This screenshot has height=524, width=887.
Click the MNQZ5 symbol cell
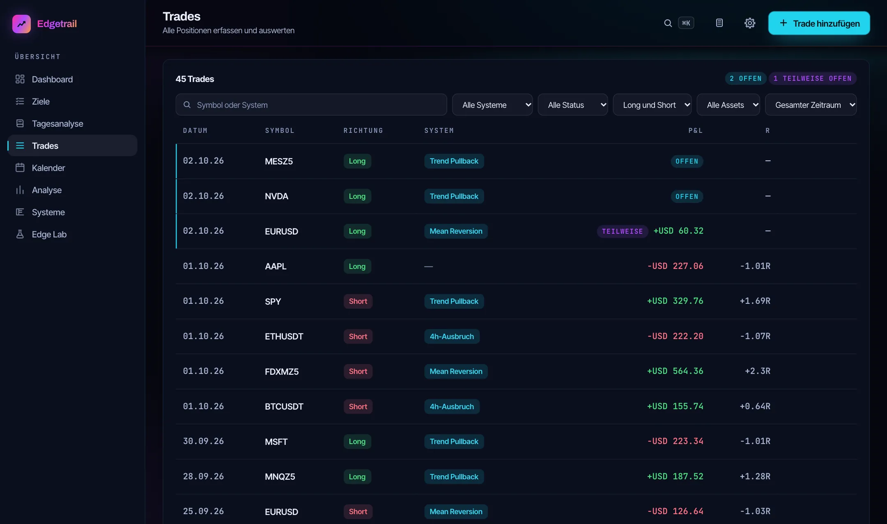coord(280,476)
